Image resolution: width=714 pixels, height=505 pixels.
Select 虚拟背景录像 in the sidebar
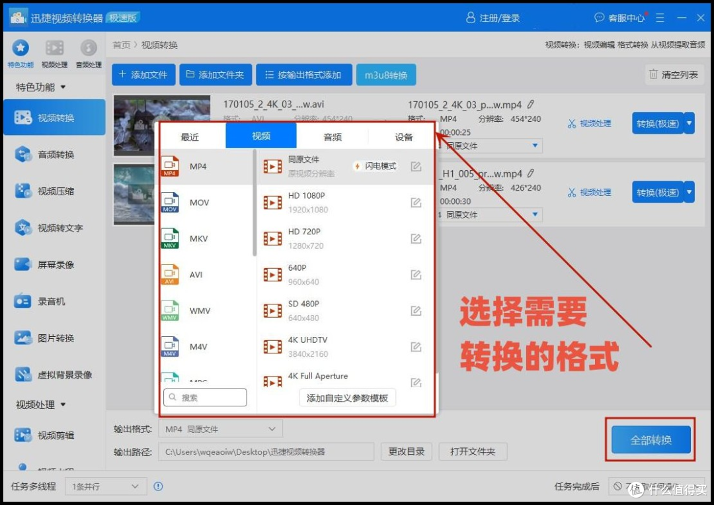pyautogui.click(x=55, y=375)
